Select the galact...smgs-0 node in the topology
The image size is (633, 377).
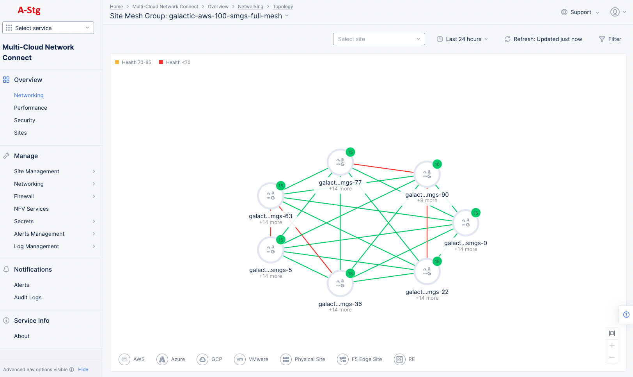466,222
